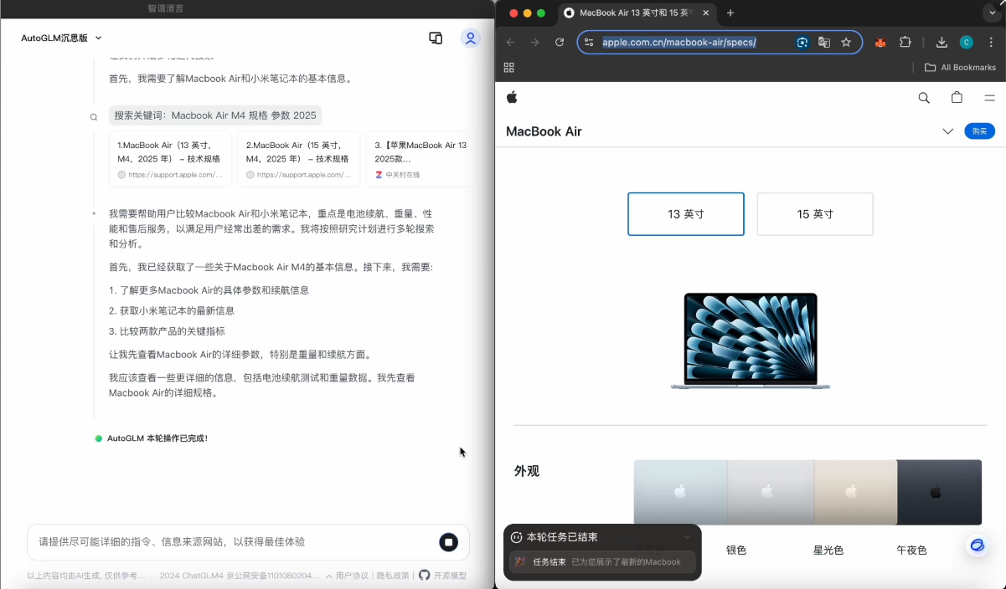The image size is (1006, 589).
Task: Click the blue 购买 buy button
Action: [x=979, y=131]
